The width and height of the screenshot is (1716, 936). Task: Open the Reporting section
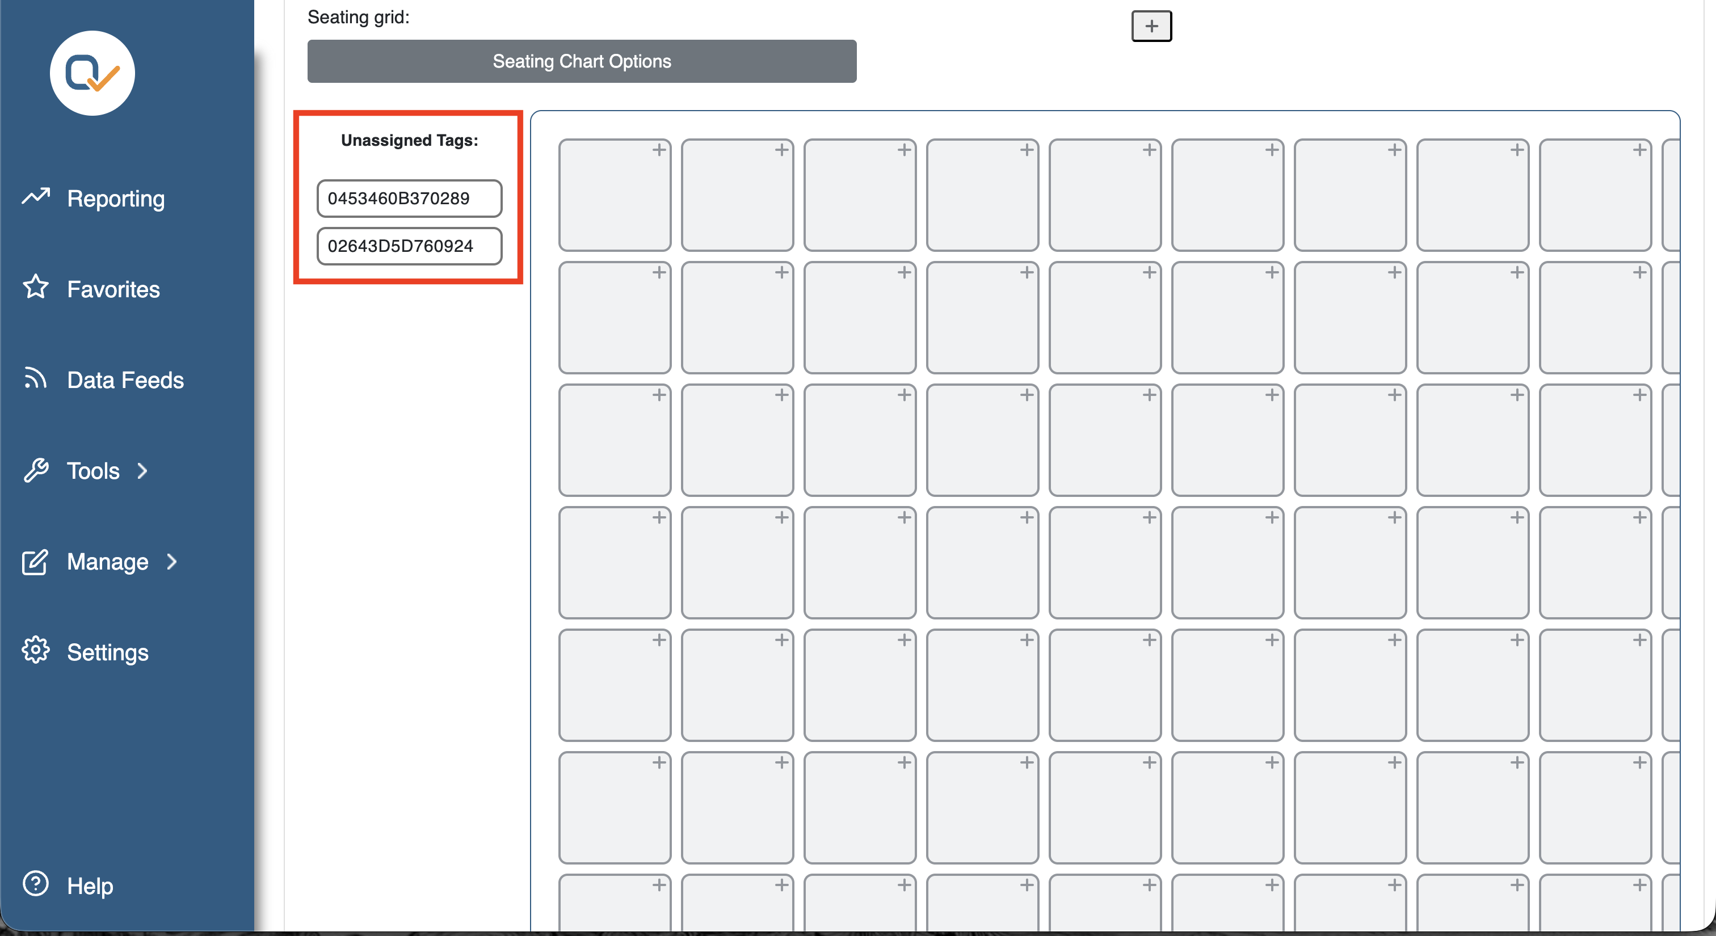(x=115, y=199)
